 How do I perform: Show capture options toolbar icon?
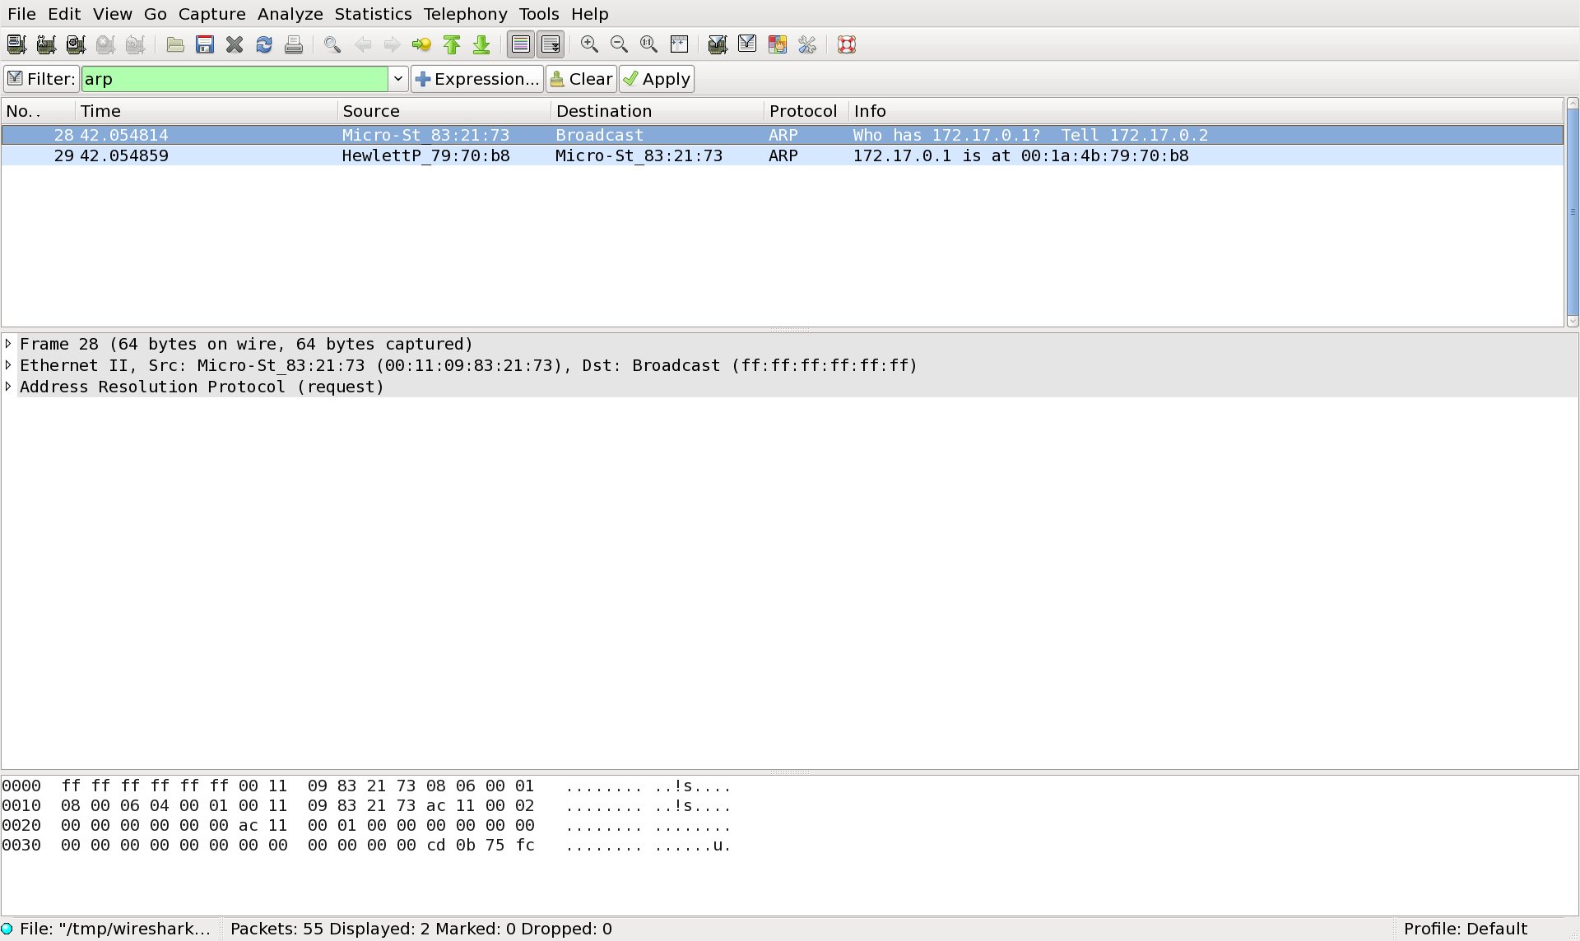(46, 44)
